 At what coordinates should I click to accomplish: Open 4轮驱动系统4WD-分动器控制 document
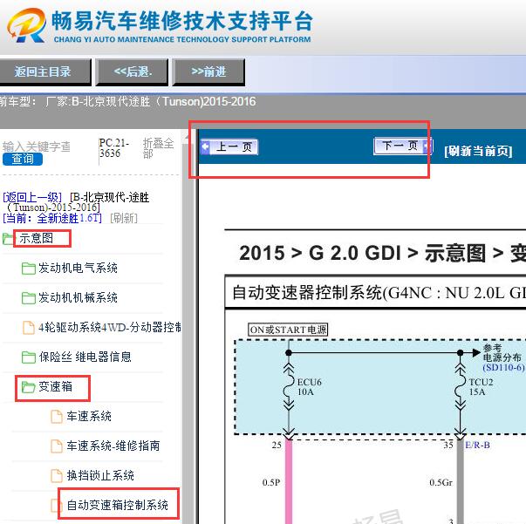(x=110, y=327)
